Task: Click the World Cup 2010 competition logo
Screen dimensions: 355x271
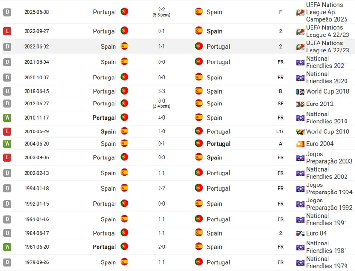Action: (301, 132)
